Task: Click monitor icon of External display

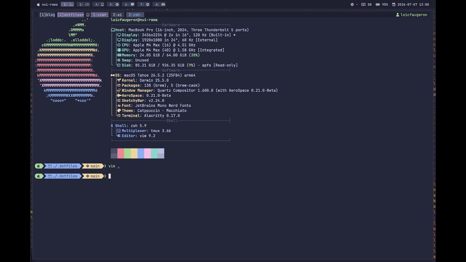Action: pos(119,40)
